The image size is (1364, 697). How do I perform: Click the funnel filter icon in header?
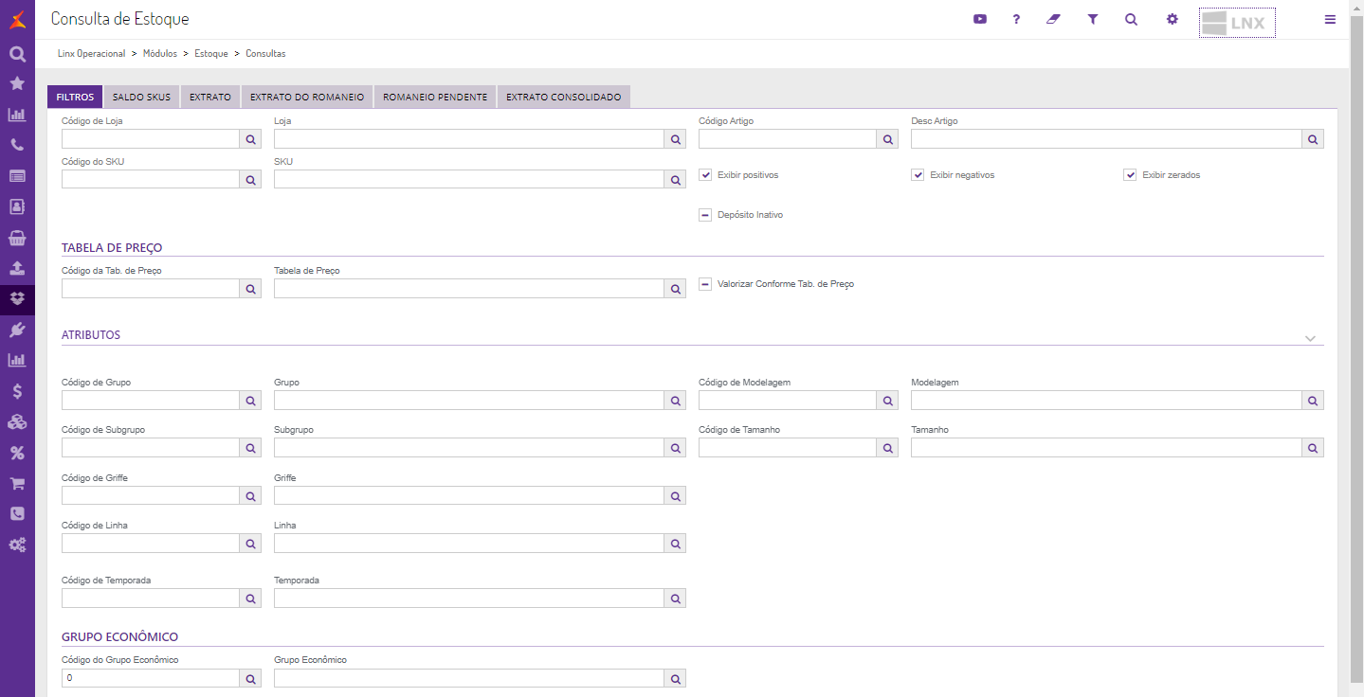1092,19
